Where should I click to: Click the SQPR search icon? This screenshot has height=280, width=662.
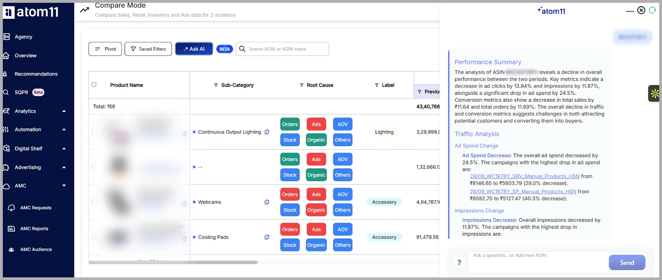[6, 92]
